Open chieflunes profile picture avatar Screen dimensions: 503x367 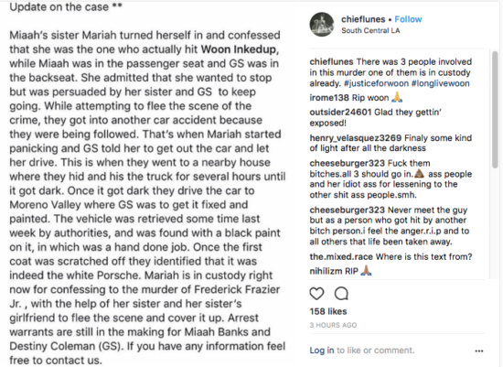[322, 25]
